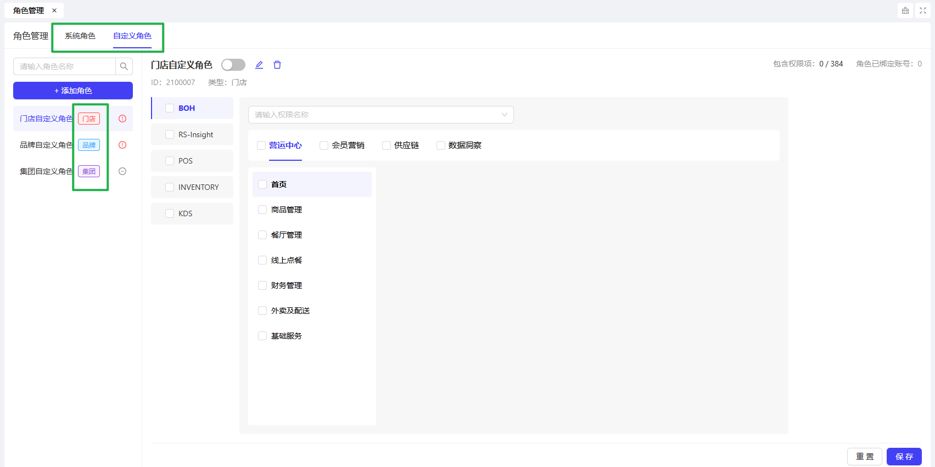Screen dimensions: 935x467
Task: Select the BOH module label
Action: tap(187, 108)
